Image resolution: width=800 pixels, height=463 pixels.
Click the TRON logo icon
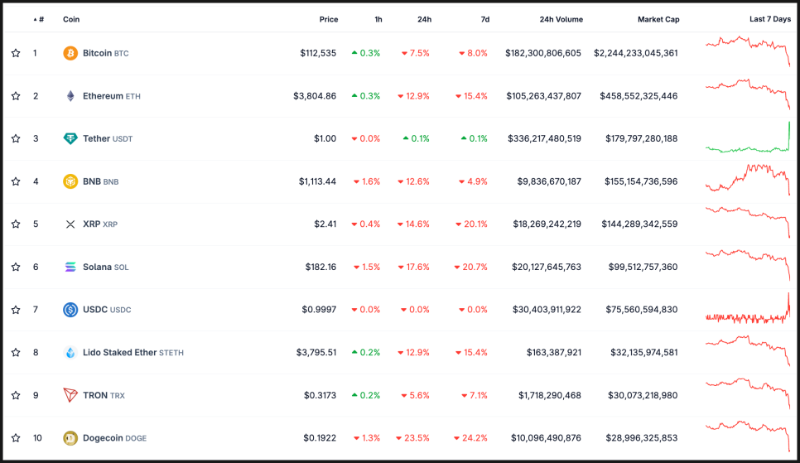[70, 395]
